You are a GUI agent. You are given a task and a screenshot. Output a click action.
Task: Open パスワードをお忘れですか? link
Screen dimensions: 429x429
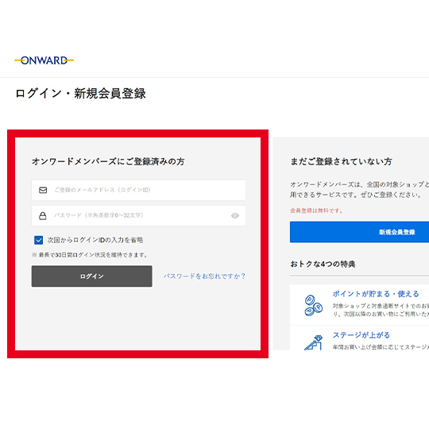[x=204, y=276]
